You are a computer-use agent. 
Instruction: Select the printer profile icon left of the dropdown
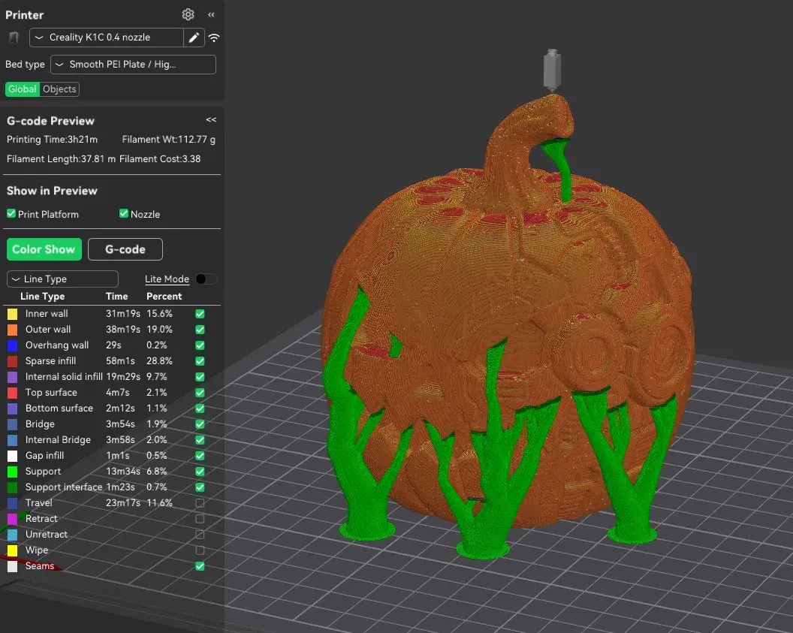point(13,37)
